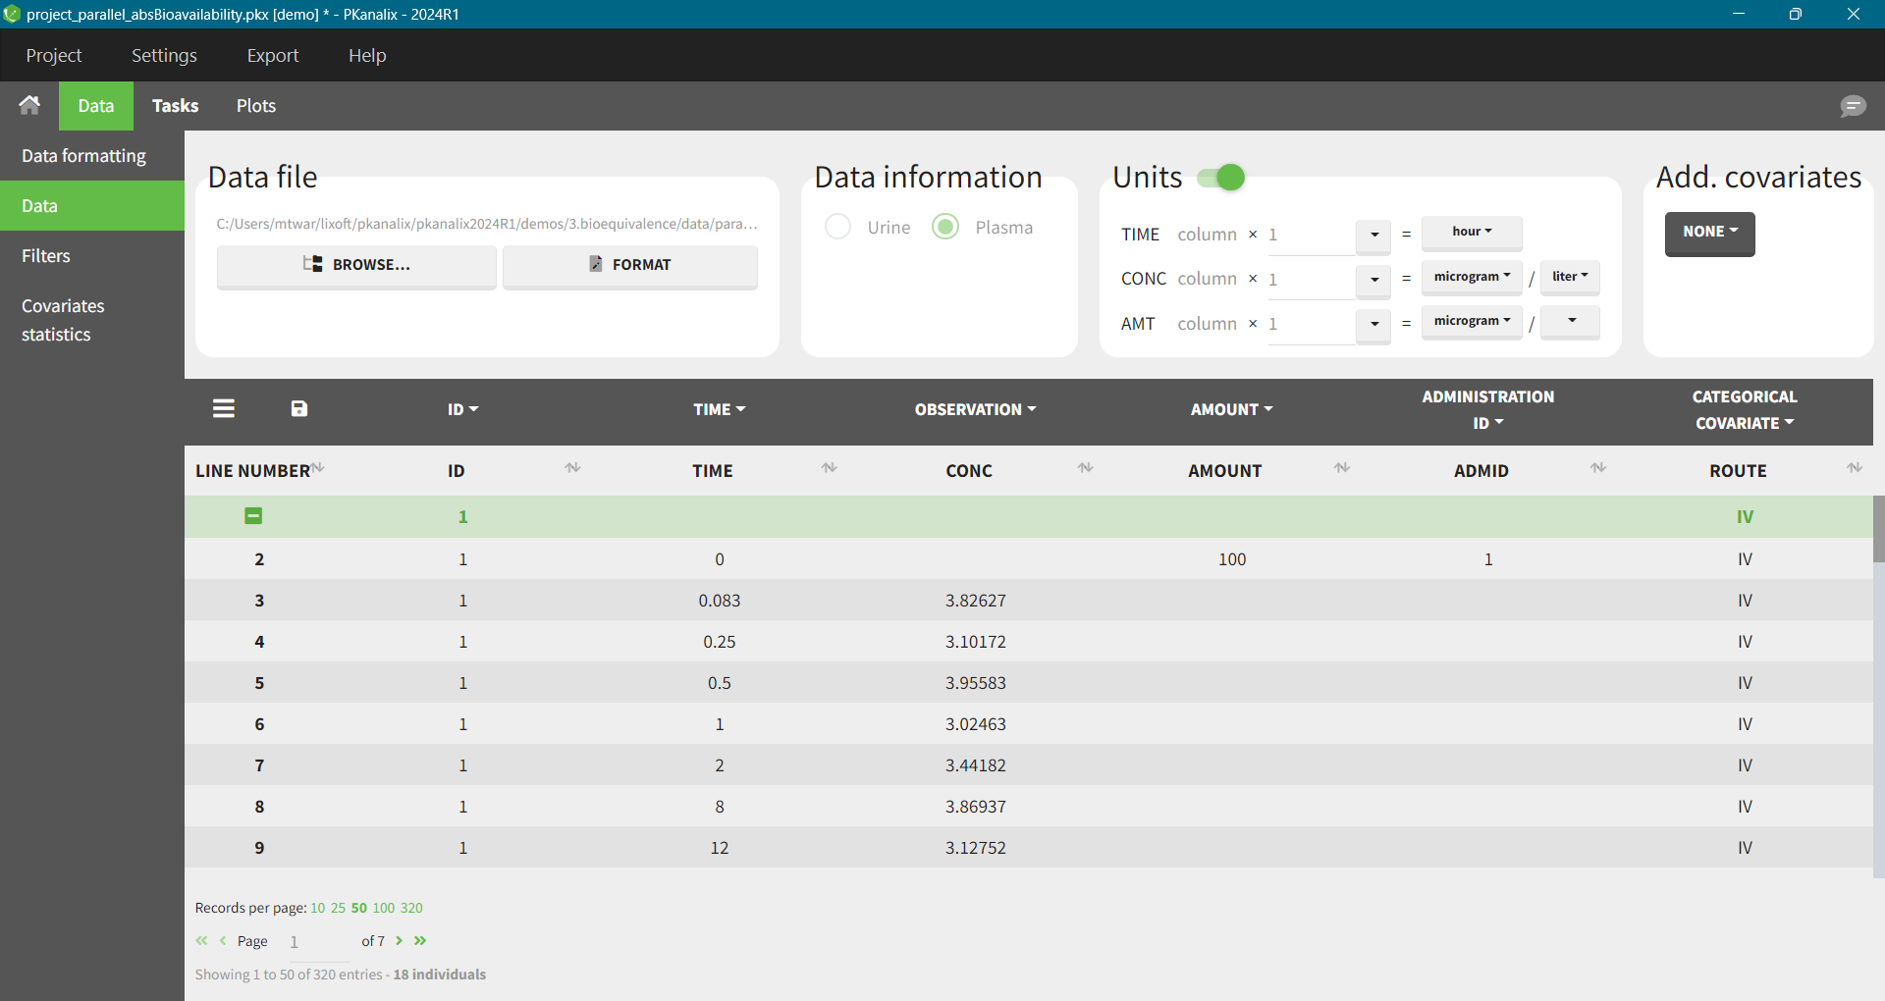This screenshot has width=1885, height=1001.
Task: Click the home icon
Action: [x=29, y=105]
